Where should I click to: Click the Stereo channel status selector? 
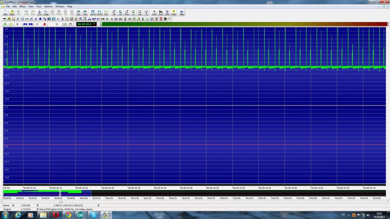[x=6, y=205]
